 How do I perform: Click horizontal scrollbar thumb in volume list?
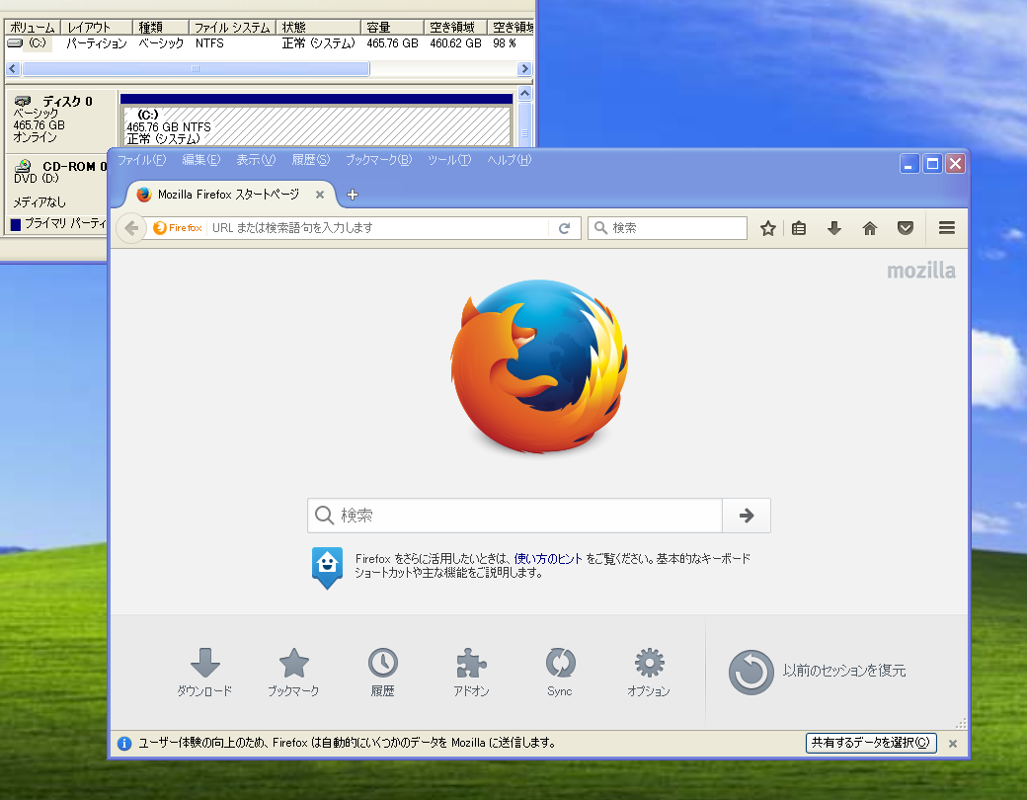pos(196,69)
